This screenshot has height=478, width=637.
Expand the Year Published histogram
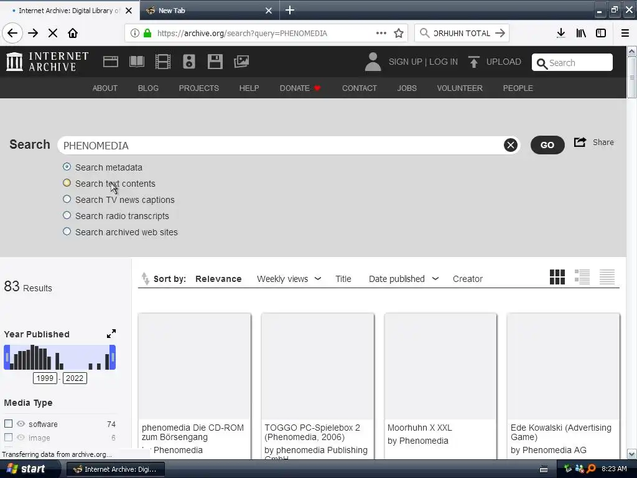point(111,334)
